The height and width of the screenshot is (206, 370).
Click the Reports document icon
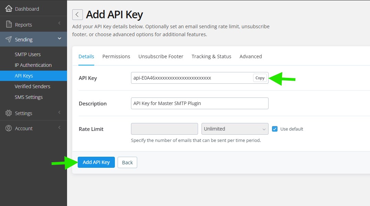(9, 24)
